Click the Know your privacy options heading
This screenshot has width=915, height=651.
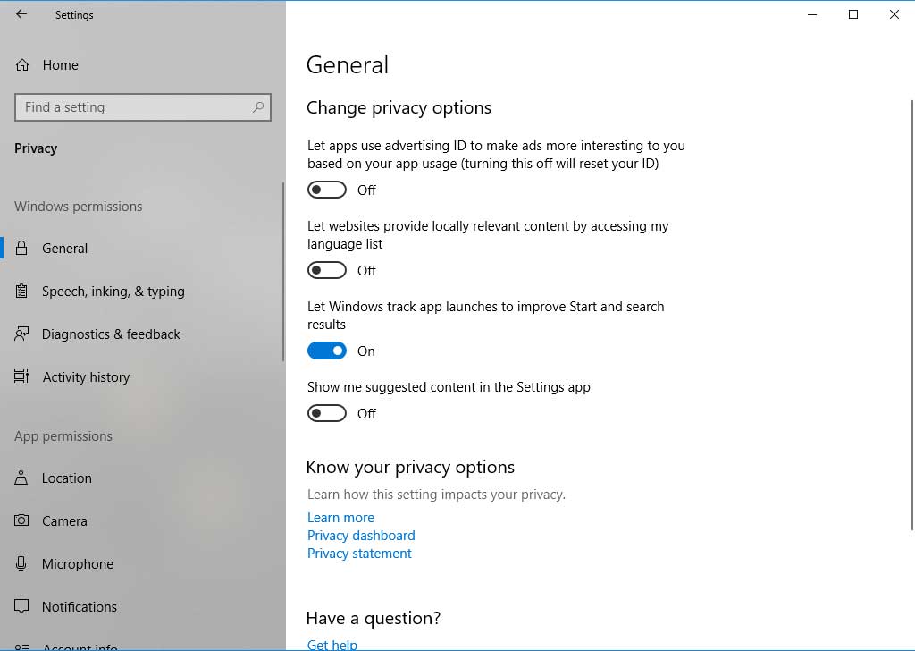tap(410, 467)
